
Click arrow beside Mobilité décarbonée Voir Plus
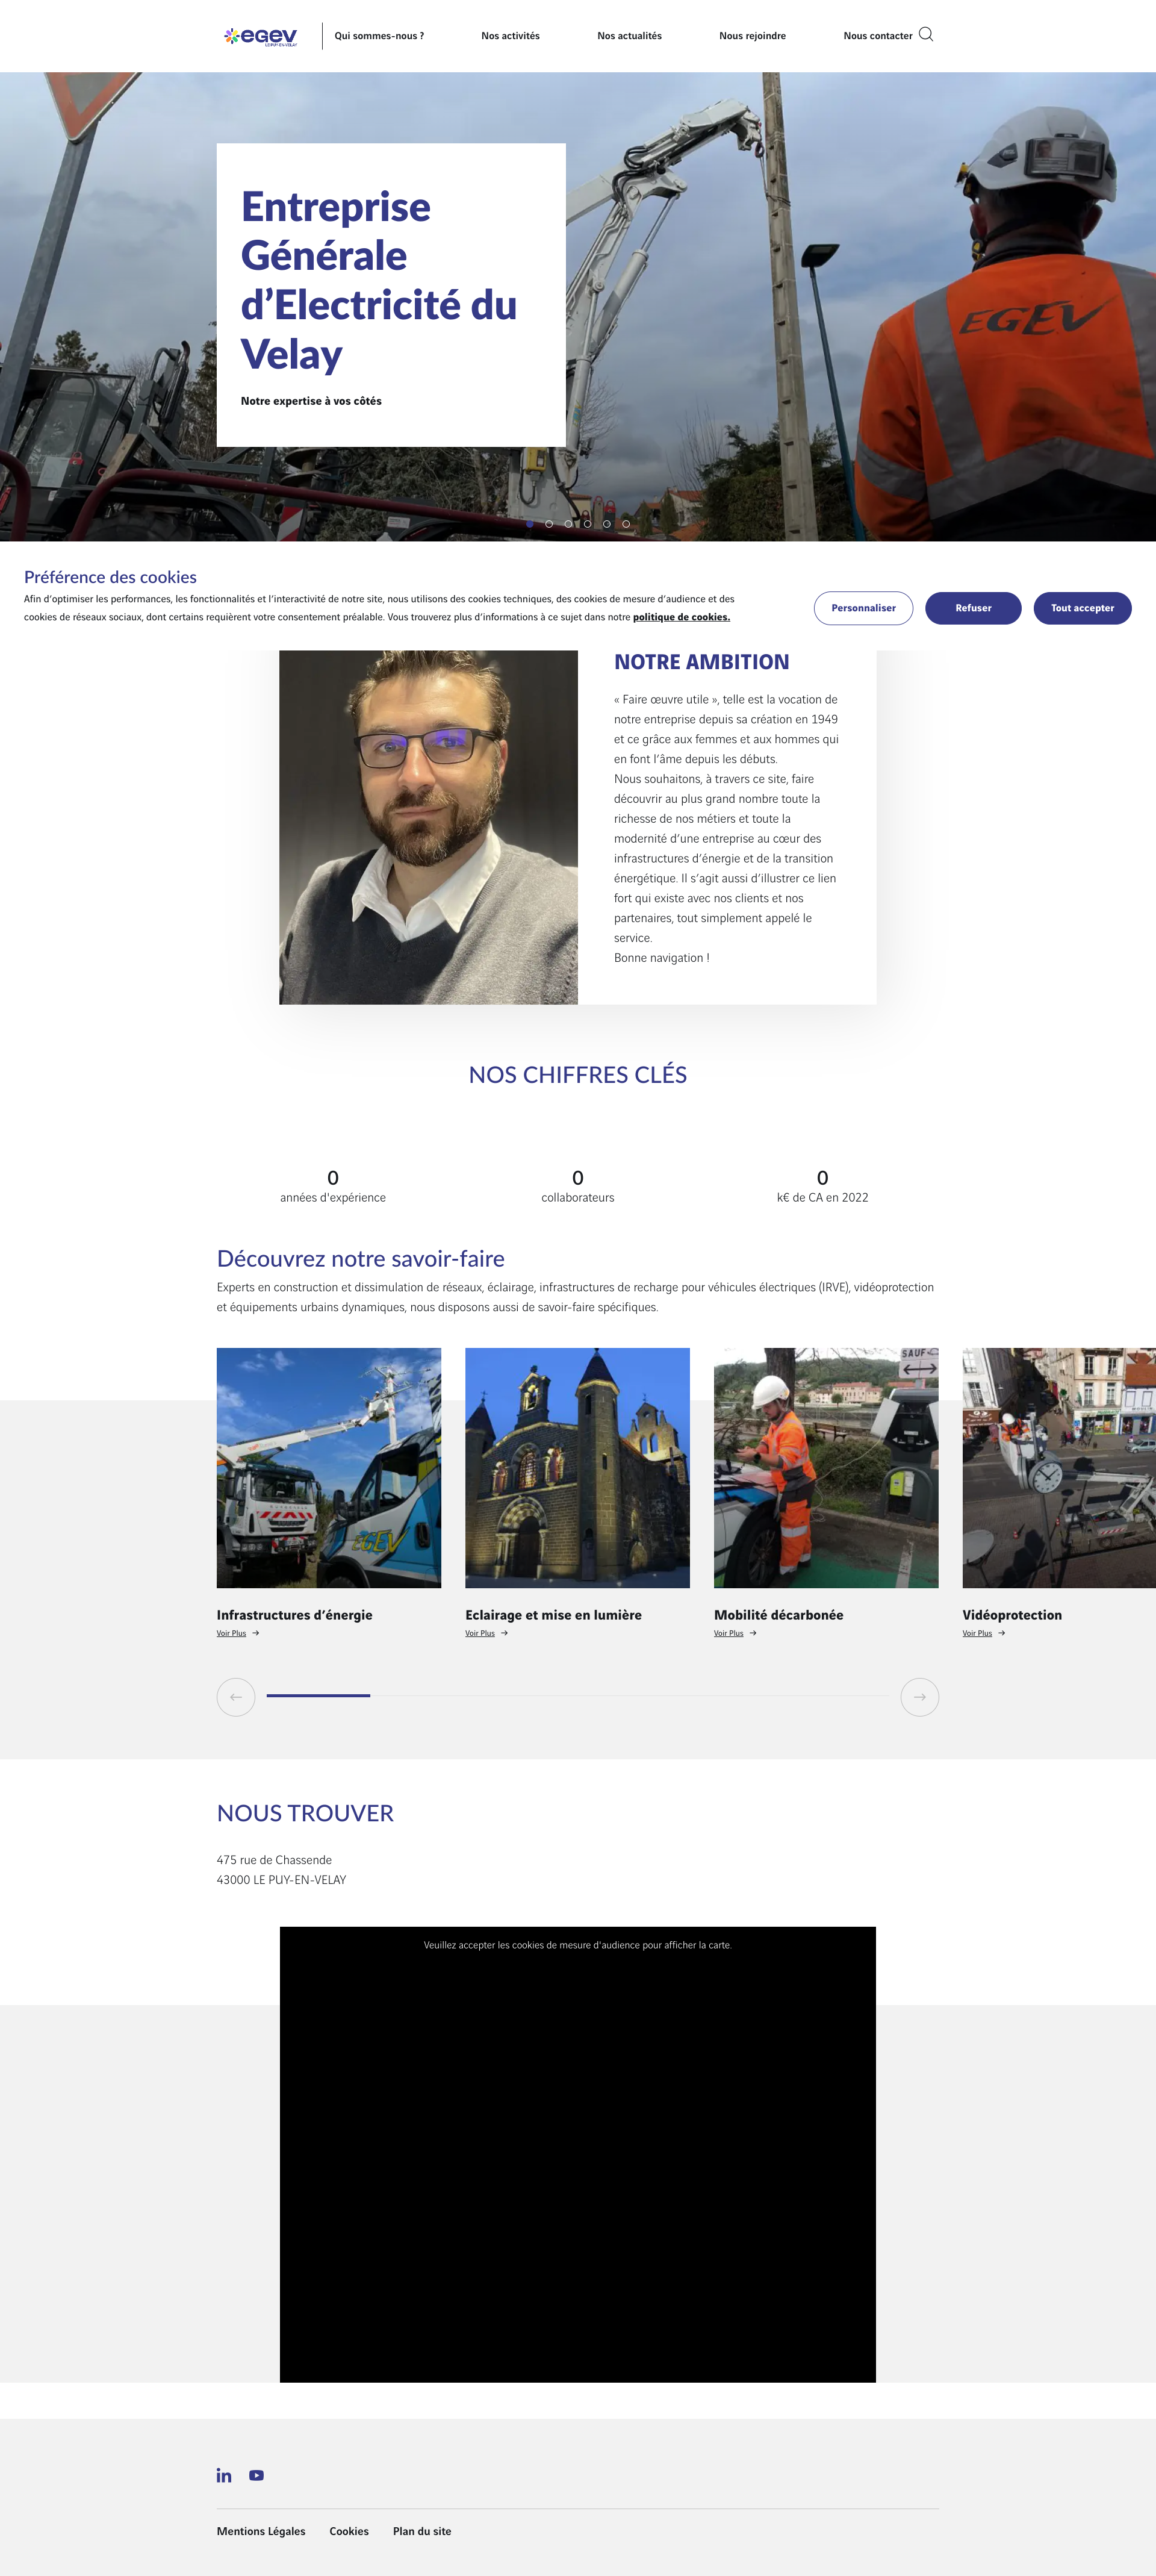753,1633
